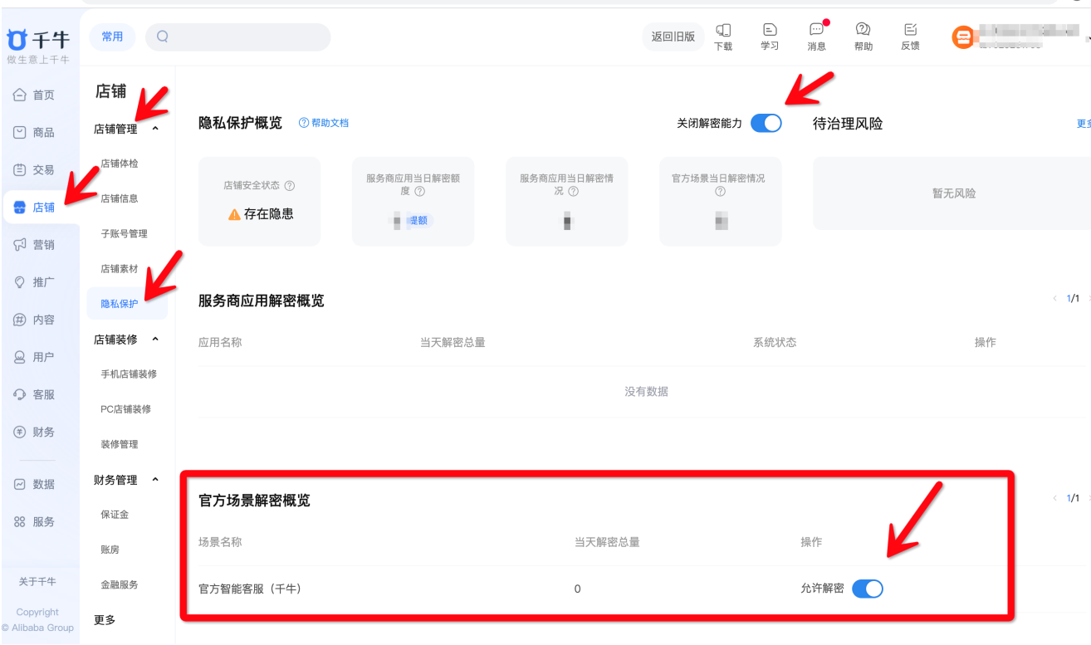
Task: Open 金融服务
Action: pyautogui.click(x=120, y=584)
